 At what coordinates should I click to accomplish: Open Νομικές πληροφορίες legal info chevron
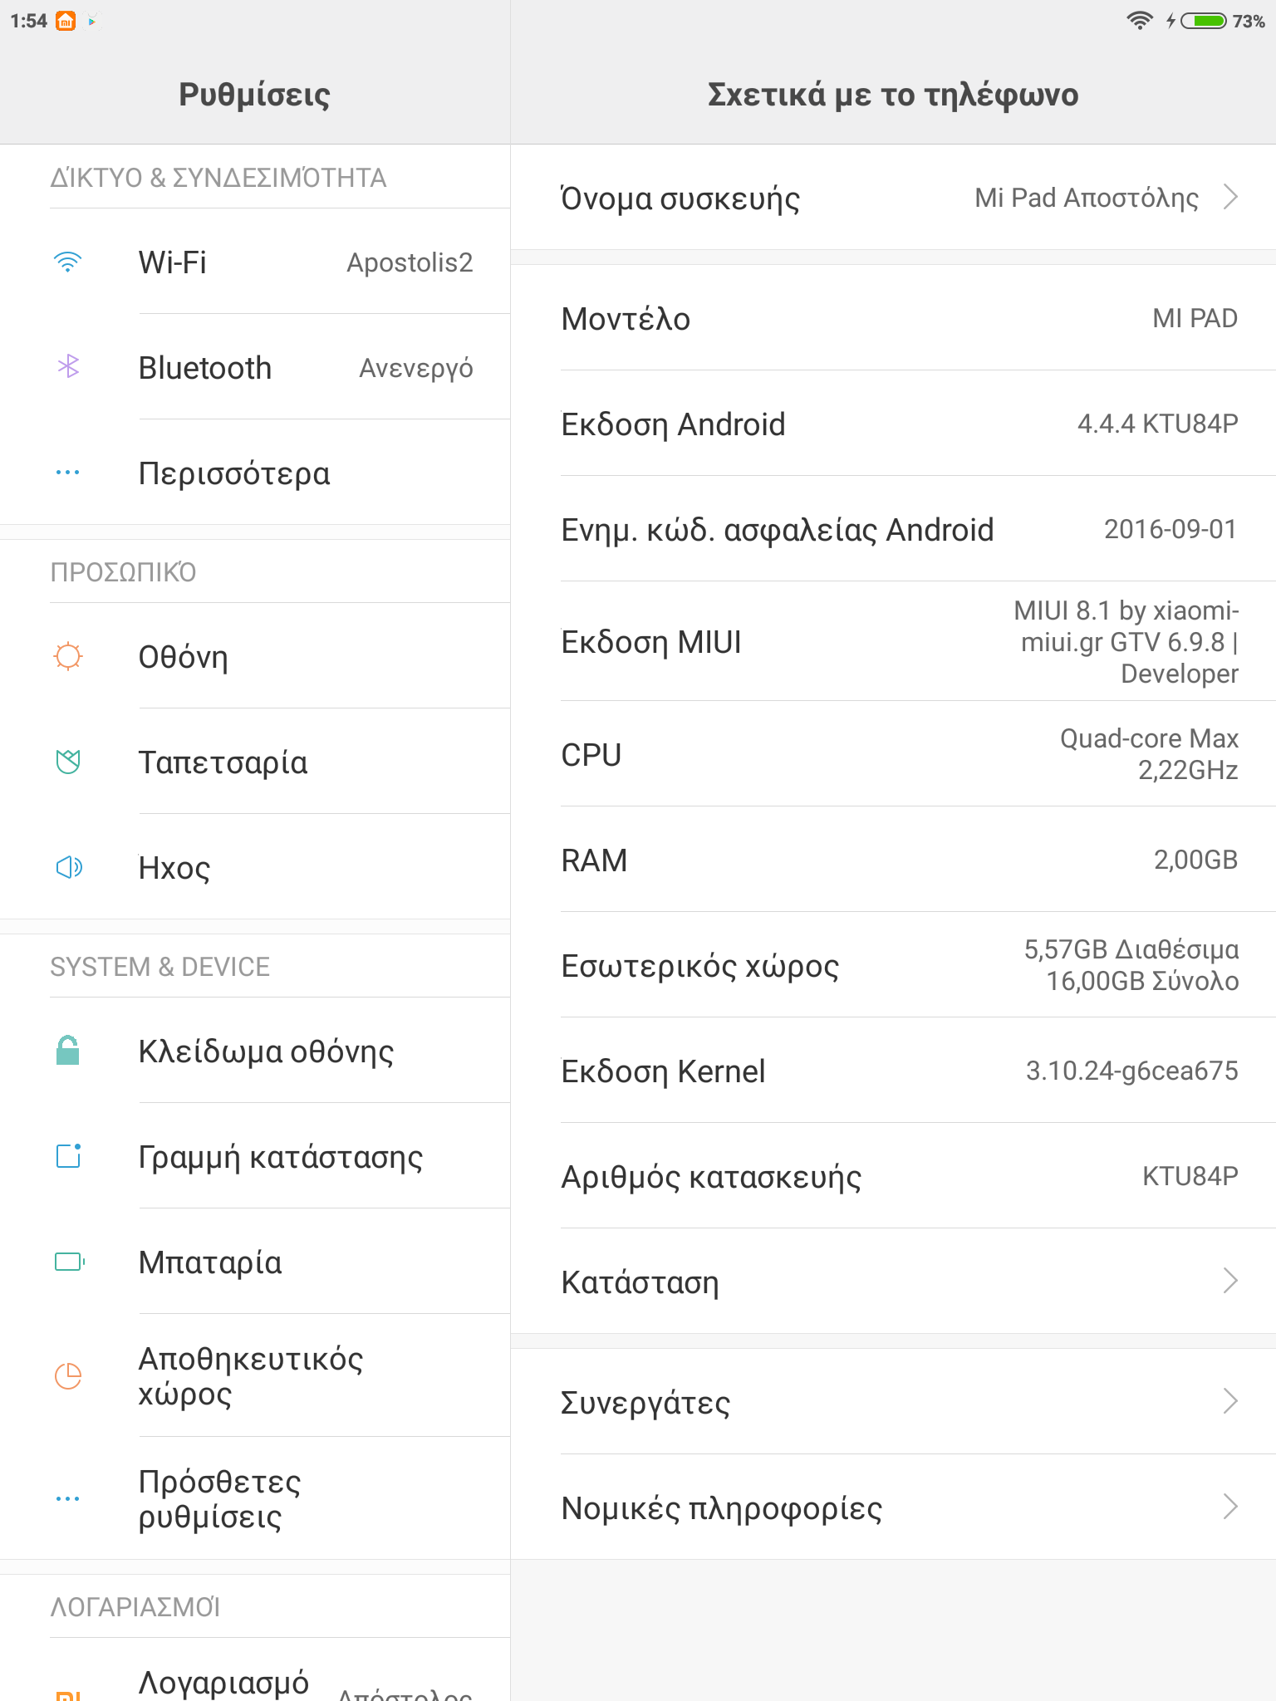[1230, 1507]
